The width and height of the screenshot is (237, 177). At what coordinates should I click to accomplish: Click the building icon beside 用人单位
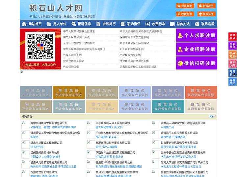tap(49, 24)
